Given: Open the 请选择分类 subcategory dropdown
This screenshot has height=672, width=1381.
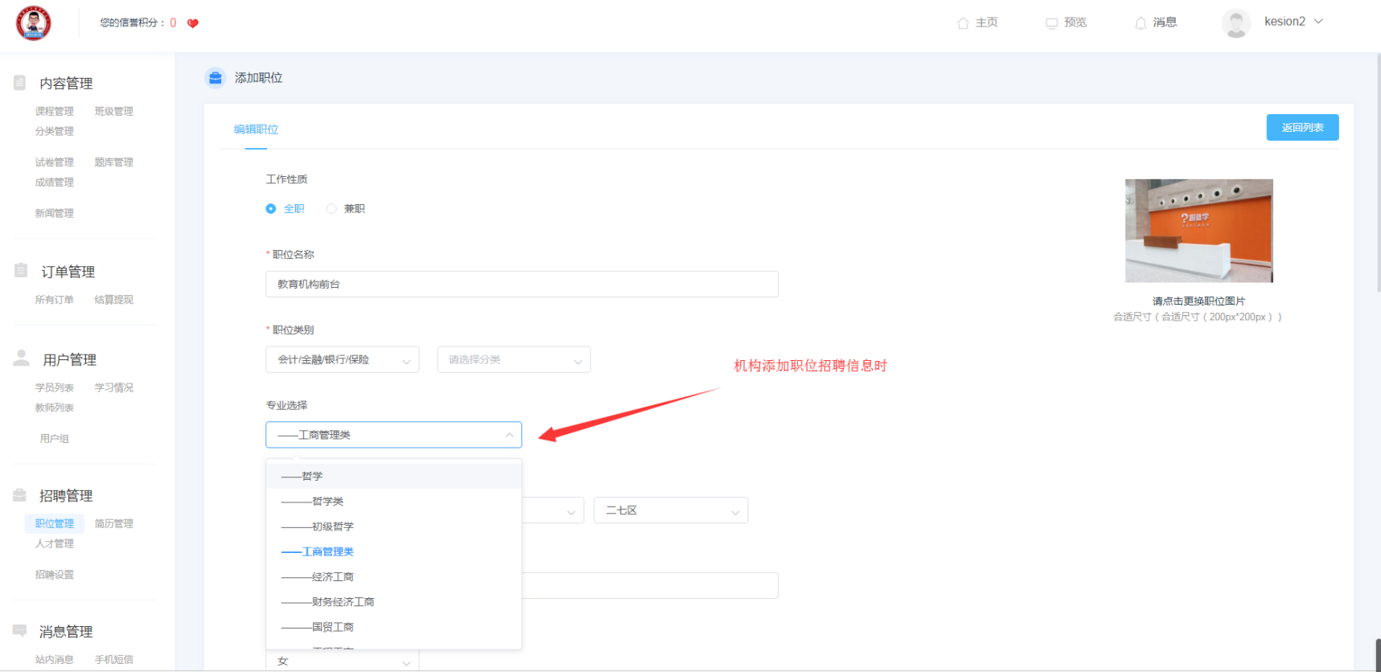Looking at the screenshot, I should (x=514, y=360).
